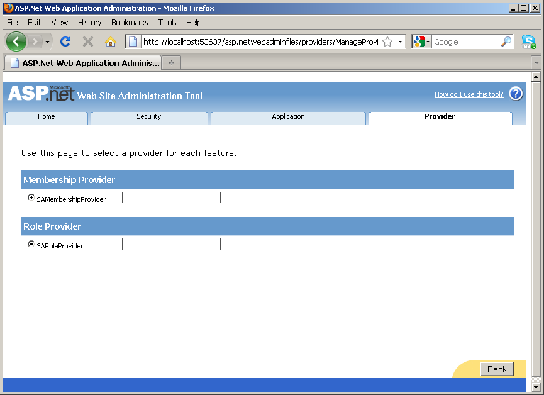This screenshot has height=395, width=544.
Task: Click the greyed Forward navigation arrow
Action: click(x=35, y=42)
